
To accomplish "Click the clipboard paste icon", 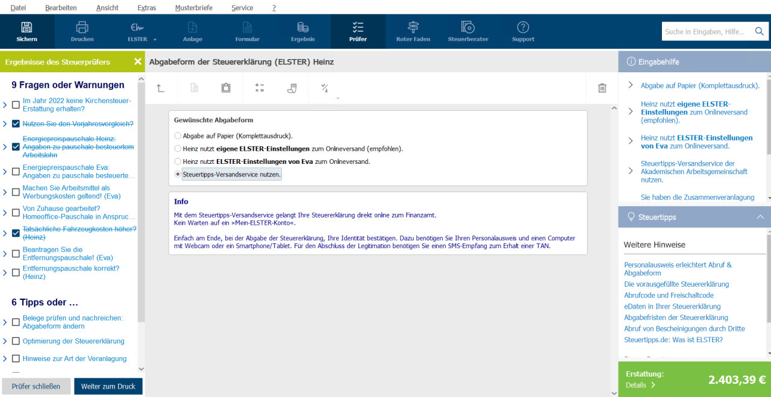I will click(x=226, y=88).
